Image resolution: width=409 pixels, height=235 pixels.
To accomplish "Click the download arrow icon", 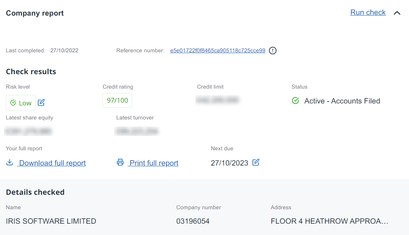I will click(10, 162).
